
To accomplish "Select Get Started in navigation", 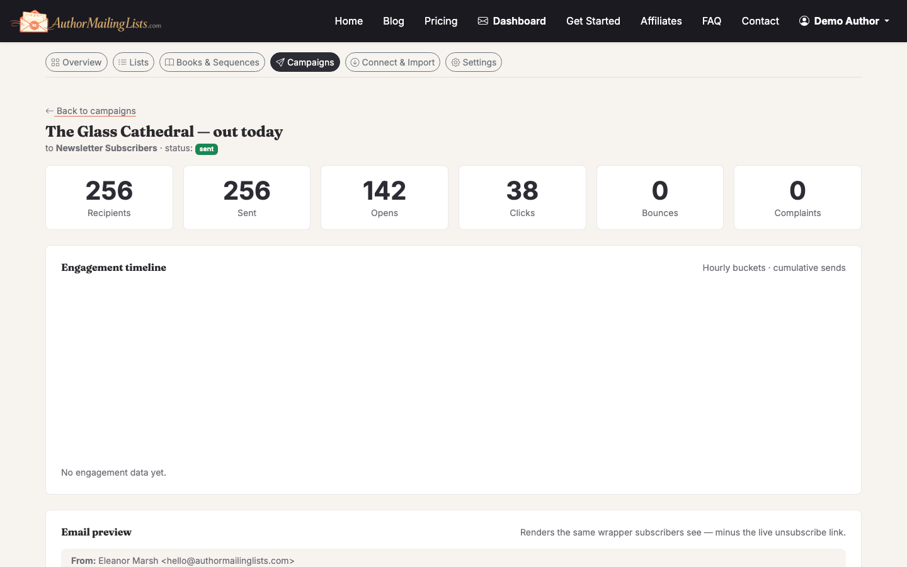I will [x=593, y=21].
